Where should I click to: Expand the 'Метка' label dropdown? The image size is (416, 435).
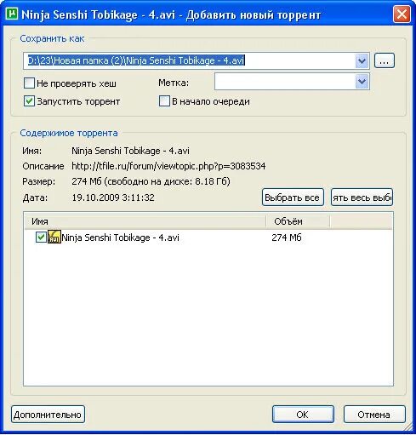click(x=362, y=82)
